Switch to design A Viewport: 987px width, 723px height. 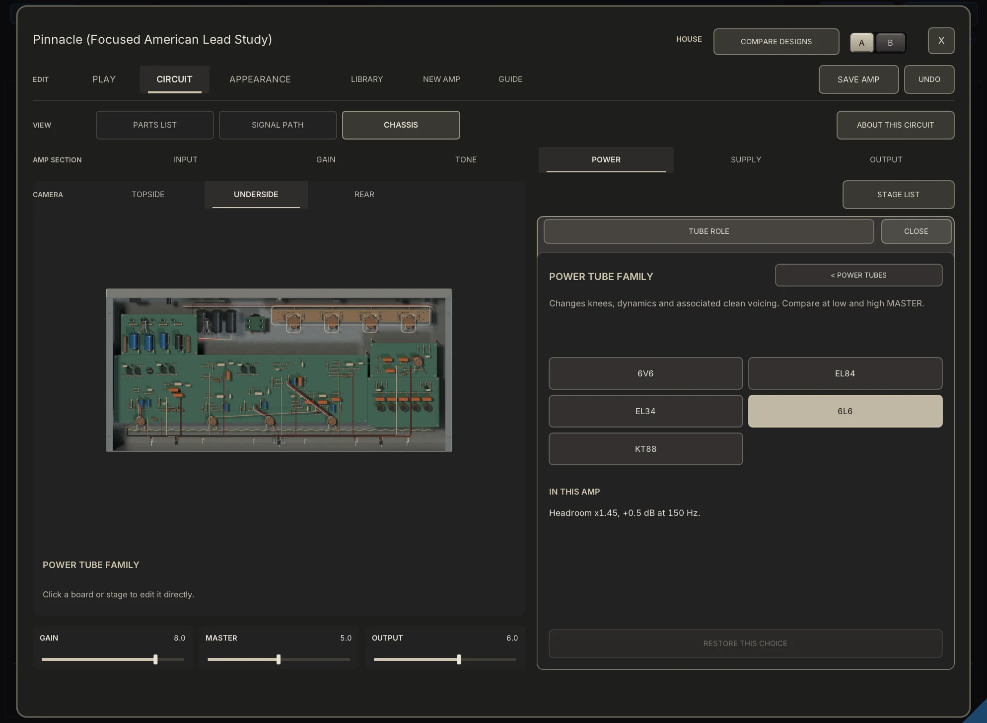pos(861,43)
